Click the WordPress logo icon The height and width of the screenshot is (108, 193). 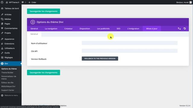(2, 2)
